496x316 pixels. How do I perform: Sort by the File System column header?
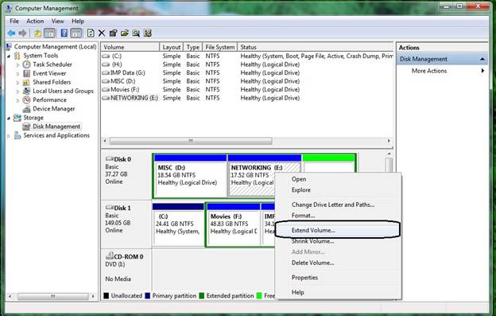220,47
